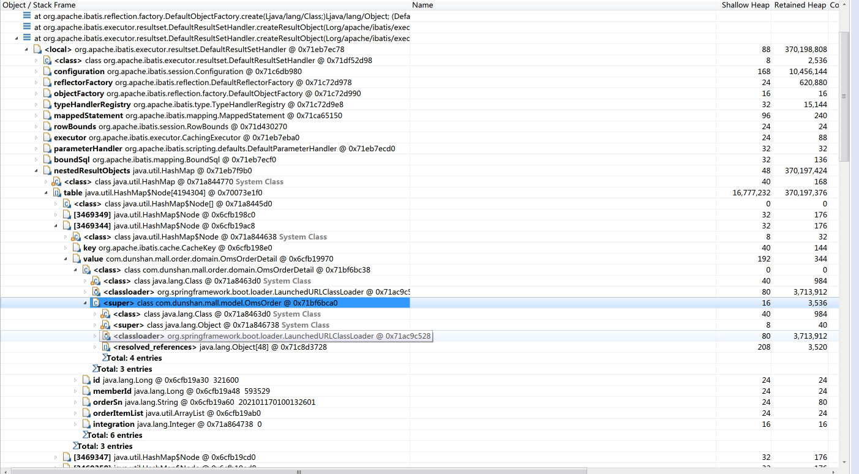Collapse the nestedResultObjects HashMap node

[36, 171]
